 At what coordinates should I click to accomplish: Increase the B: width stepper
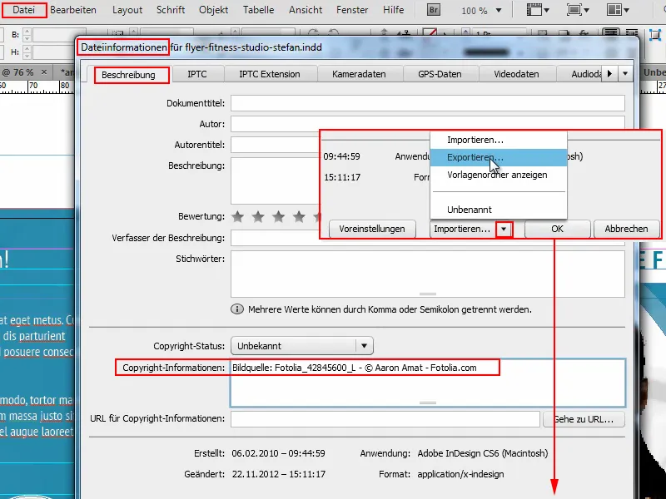pyautogui.click(x=27, y=31)
